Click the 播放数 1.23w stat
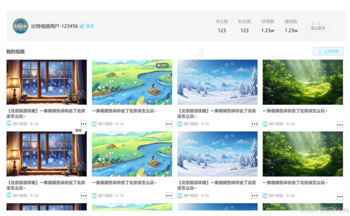The image size is (350, 216). (291, 26)
